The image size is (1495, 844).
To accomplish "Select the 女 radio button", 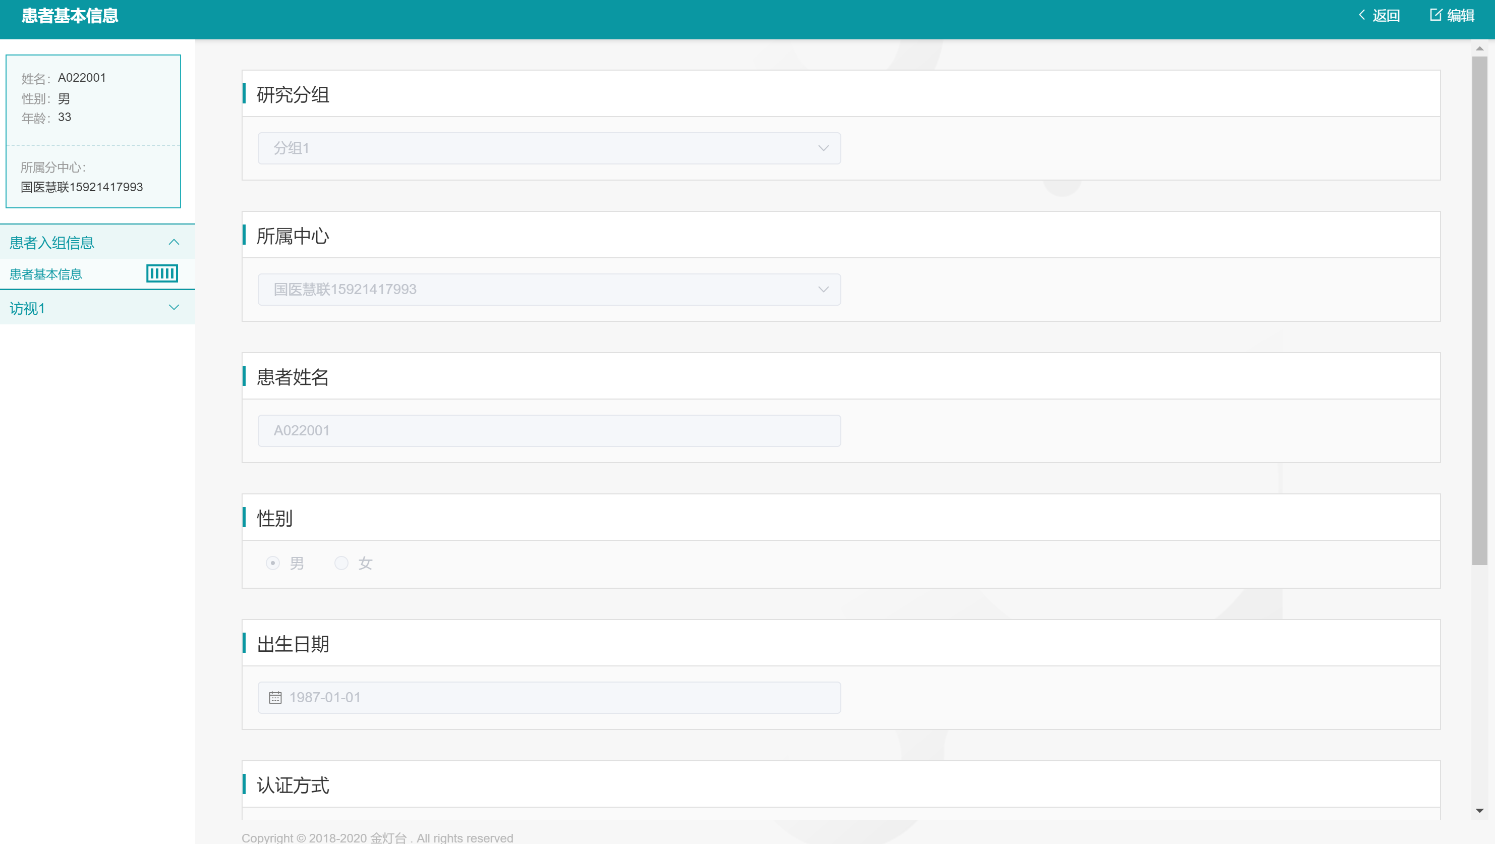I will click(341, 563).
